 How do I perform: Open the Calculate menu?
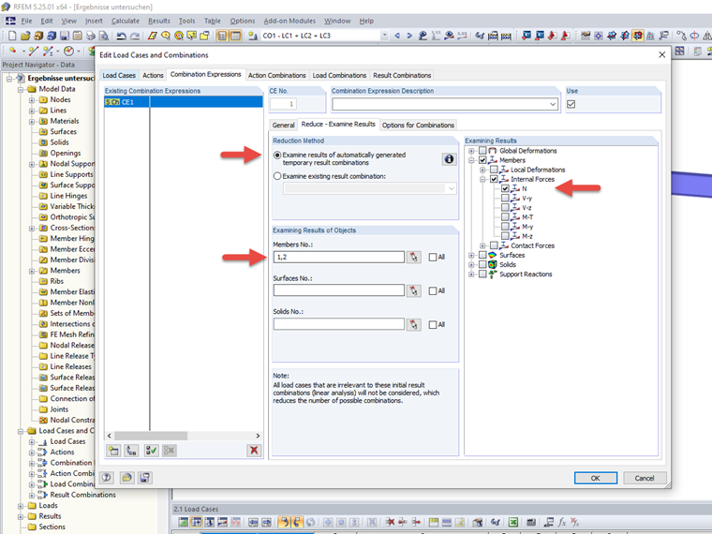coord(126,21)
